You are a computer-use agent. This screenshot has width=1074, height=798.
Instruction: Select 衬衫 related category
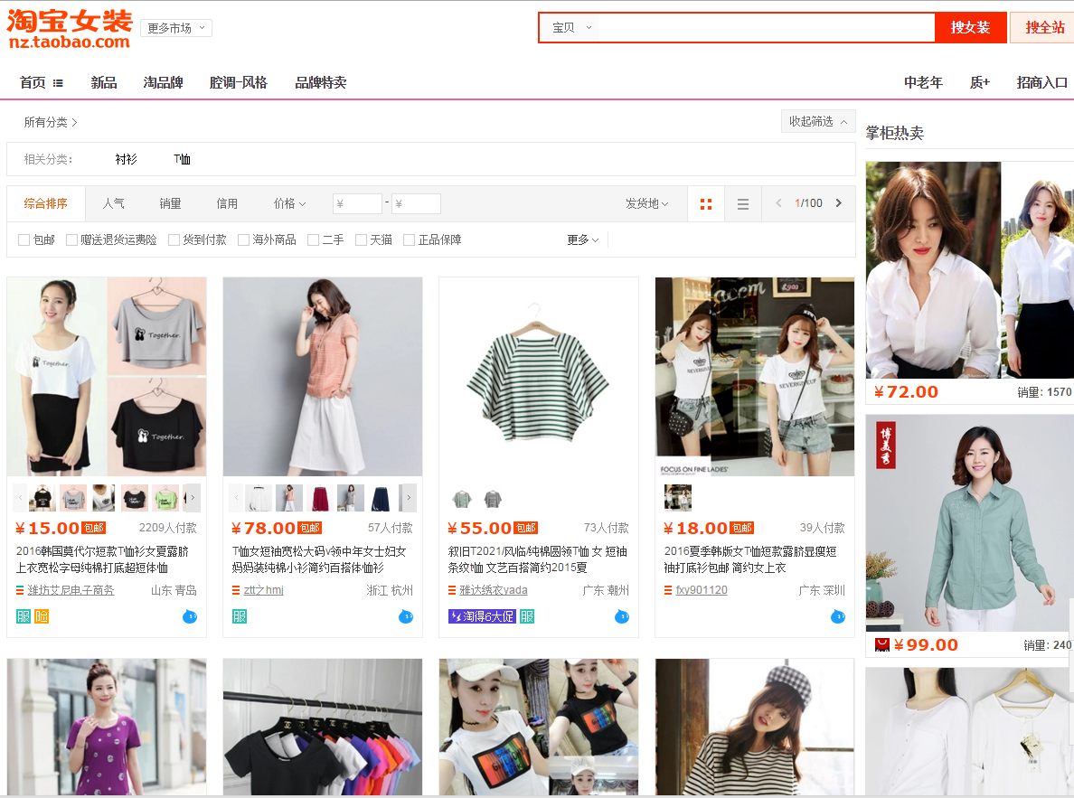tap(126, 160)
